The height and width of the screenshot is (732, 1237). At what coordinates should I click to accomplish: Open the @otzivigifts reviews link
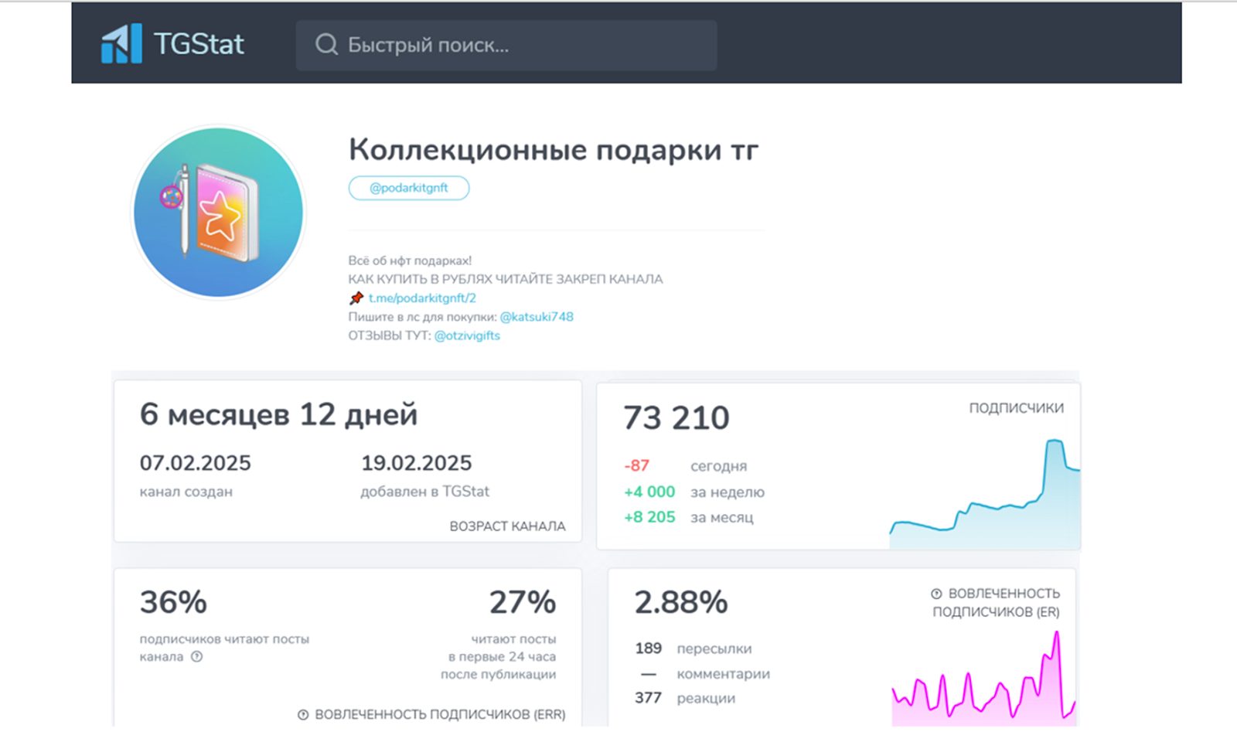[467, 335]
